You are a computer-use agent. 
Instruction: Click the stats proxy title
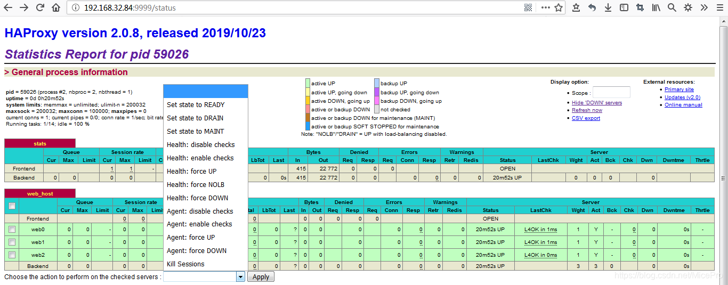coord(40,144)
